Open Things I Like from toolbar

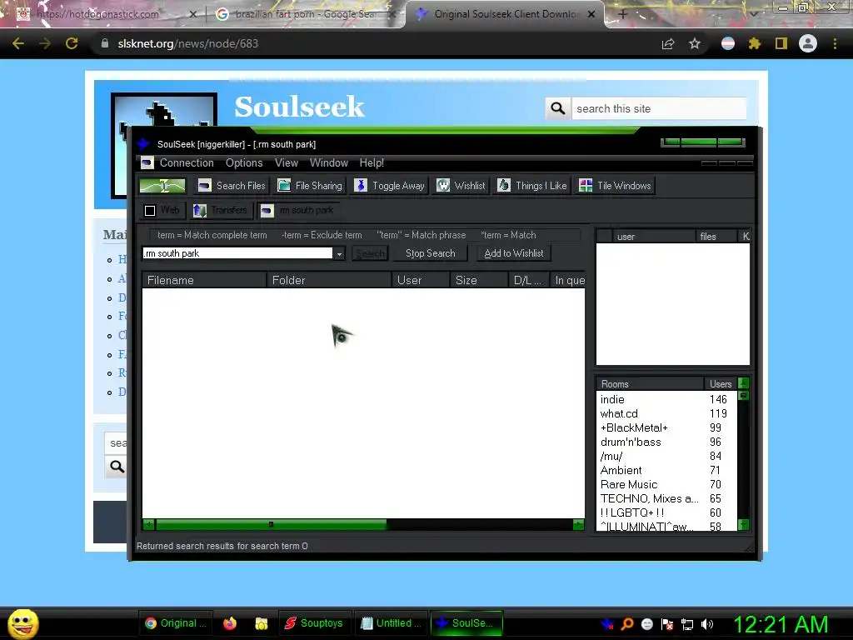pyautogui.click(x=532, y=186)
